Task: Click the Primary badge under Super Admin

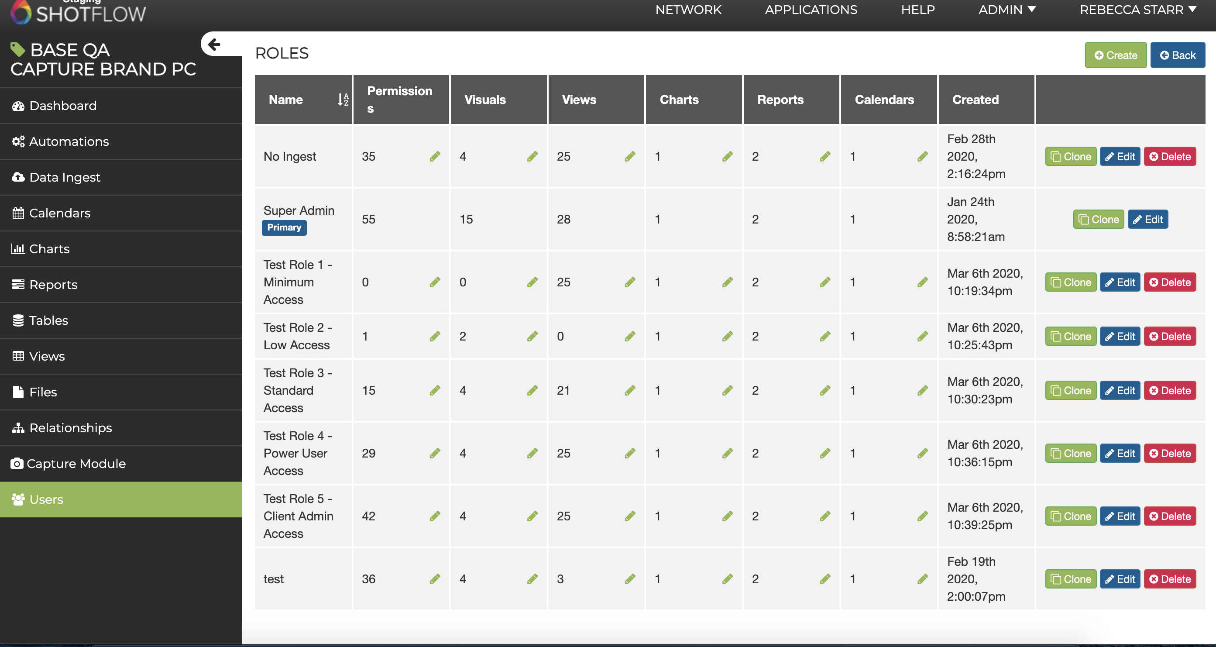Action: pos(284,227)
